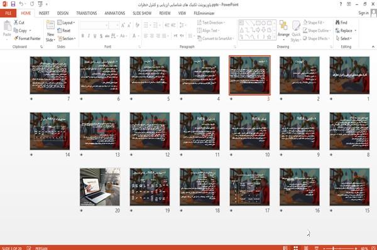Expand the Select dropdown in Editing

(344, 38)
